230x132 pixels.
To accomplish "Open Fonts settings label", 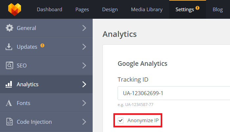I will 23,103.
